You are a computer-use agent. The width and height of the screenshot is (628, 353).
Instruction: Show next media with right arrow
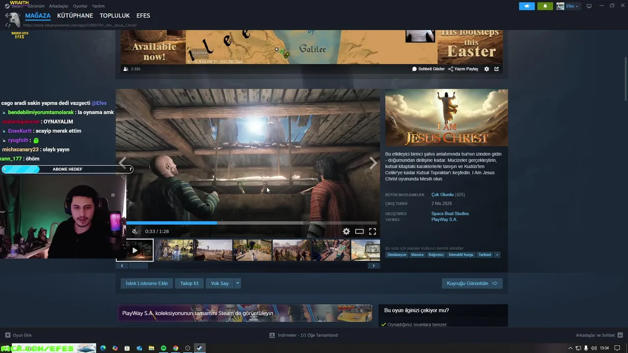tap(373, 162)
